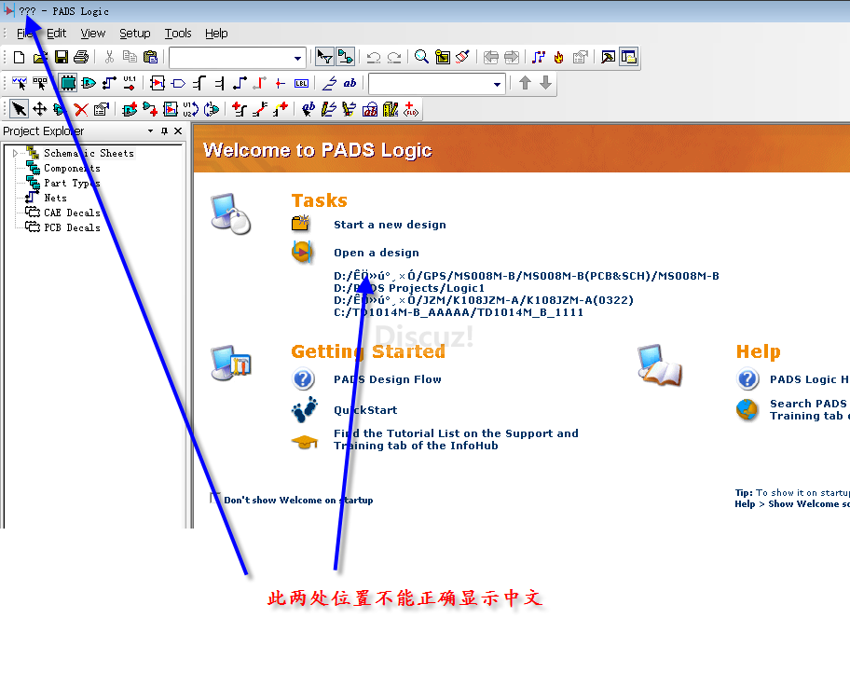Image resolution: width=850 pixels, height=673 pixels.
Task: Toggle the Select Parts chip filter
Action: point(68,83)
